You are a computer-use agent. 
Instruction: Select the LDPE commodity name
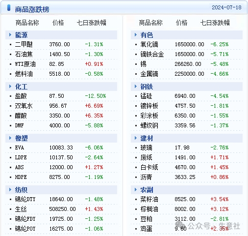[21, 157]
